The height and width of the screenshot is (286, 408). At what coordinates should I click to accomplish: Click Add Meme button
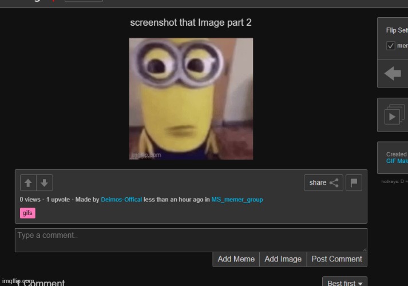[236, 259]
